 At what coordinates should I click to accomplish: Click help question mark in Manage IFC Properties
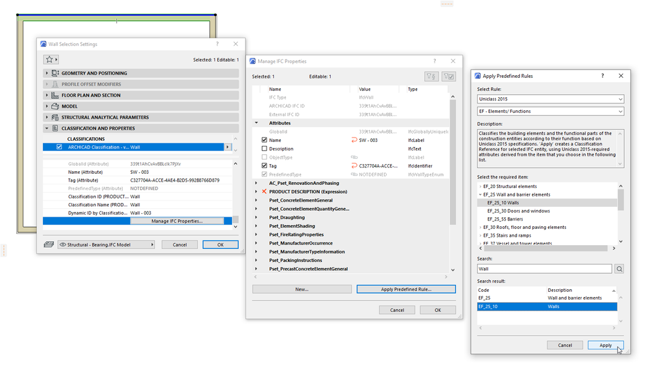(435, 61)
